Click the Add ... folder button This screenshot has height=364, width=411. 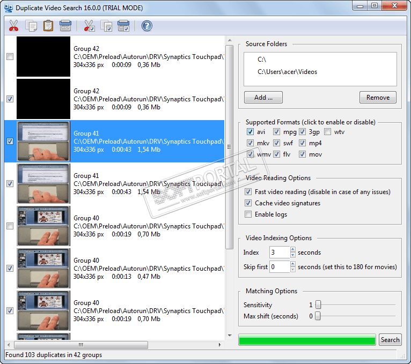pyautogui.click(x=263, y=98)
